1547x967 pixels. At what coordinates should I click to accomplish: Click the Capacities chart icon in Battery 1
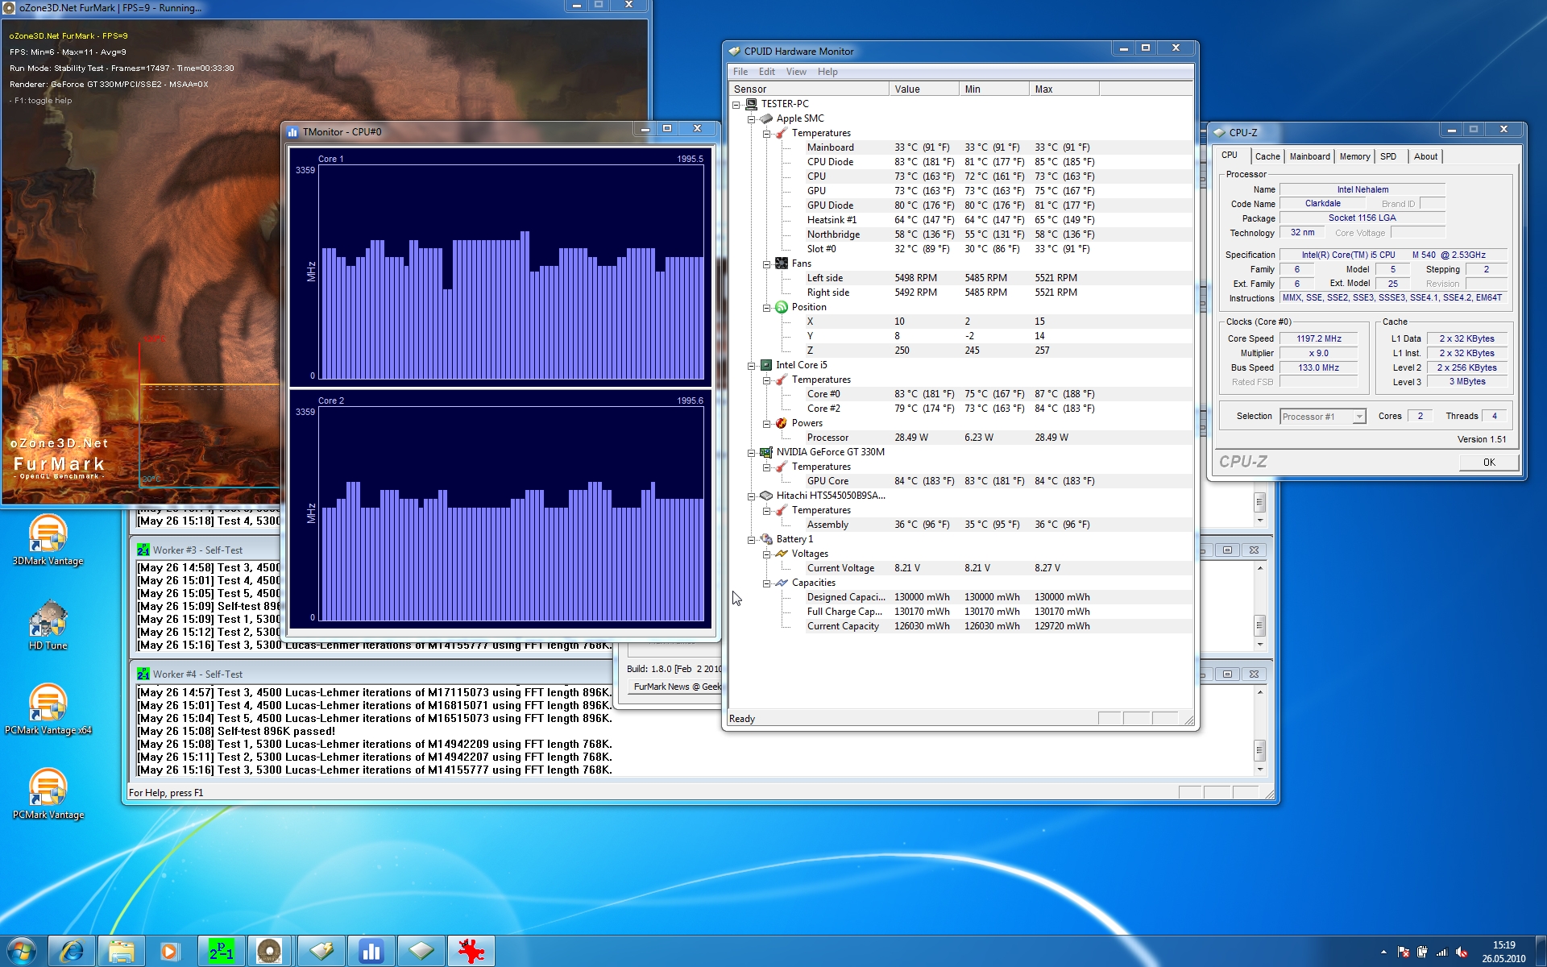click(782, 583)
